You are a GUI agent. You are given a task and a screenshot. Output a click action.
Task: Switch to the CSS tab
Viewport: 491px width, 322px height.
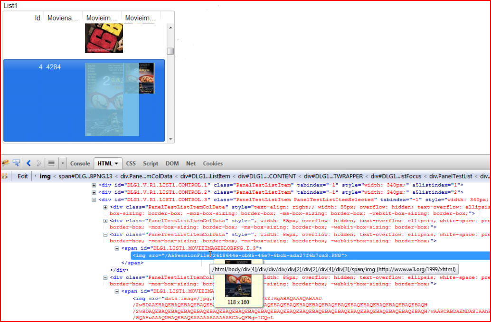coord(131,163)
